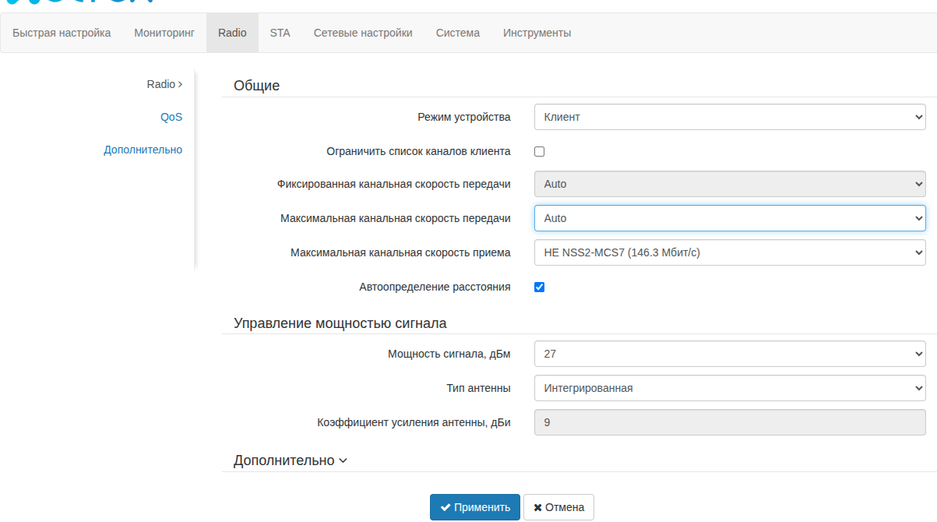Enable Ограничить список каналов клиента checkbox

tap(539, 151)
